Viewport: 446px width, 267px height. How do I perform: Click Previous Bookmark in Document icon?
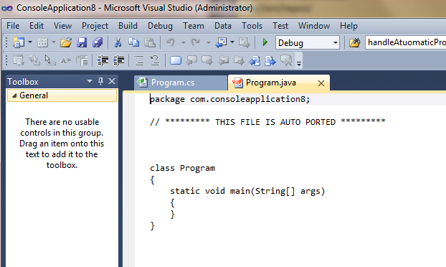255,60
